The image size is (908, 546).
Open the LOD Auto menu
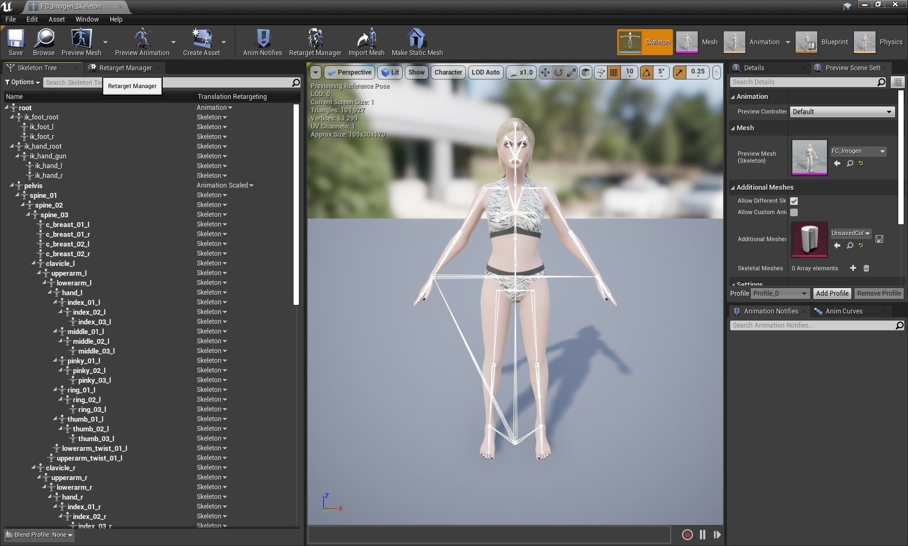point(485,72)
